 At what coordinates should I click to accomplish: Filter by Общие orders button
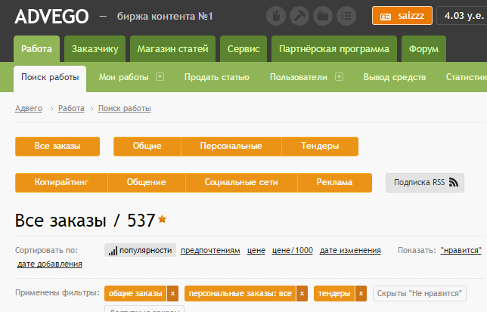[x=147, y=147]
